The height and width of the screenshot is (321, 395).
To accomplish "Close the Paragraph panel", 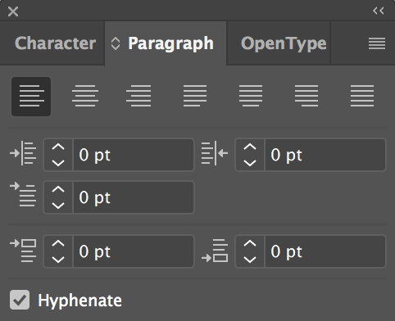I will click(x=13, y=11).
